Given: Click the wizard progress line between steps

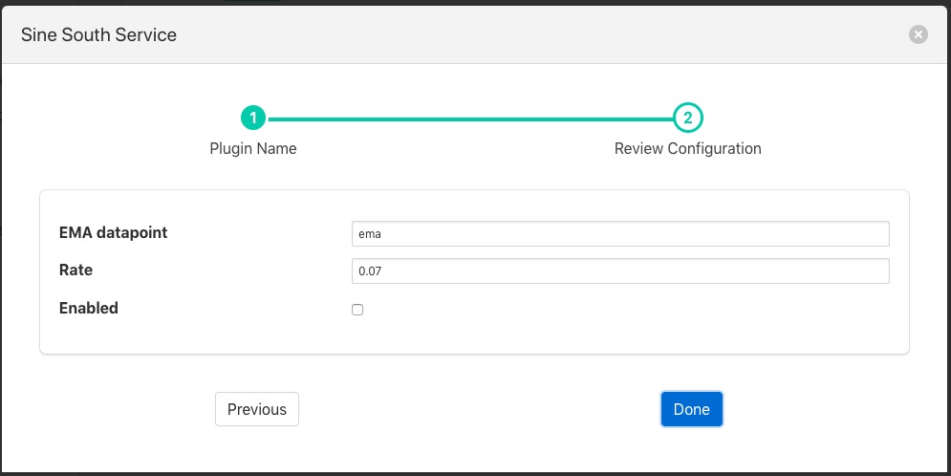Looking at the screenshot, I should [470, 119].
